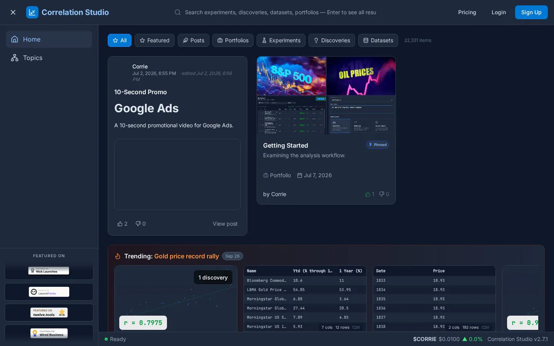The height and width of the screenshot is (346, 554).
Task: Go to Home in the sidebar
Action: pos(49,39)
